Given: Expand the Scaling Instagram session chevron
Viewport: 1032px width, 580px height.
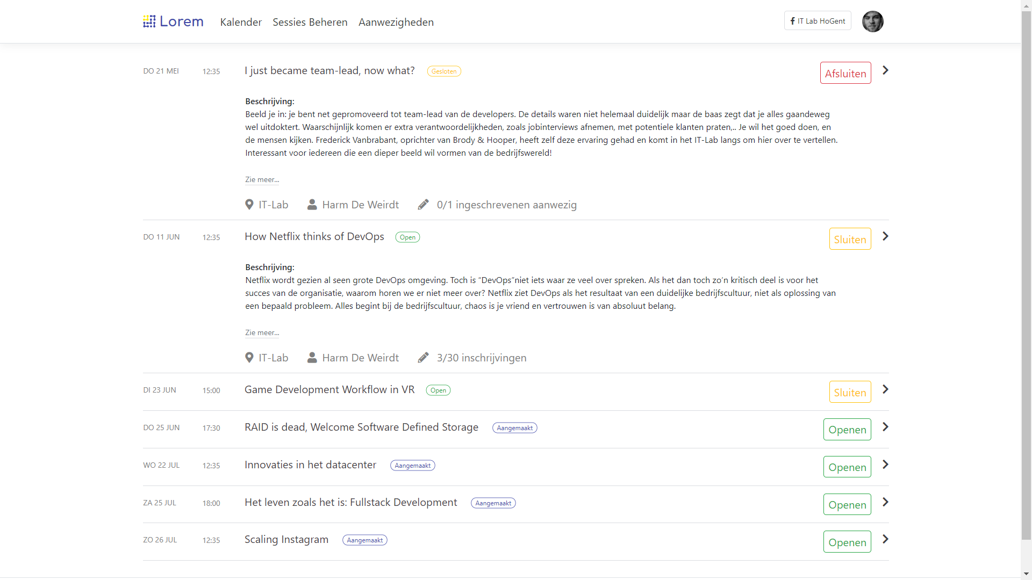Looking at the screenshot, I should (x=885, y=539).
